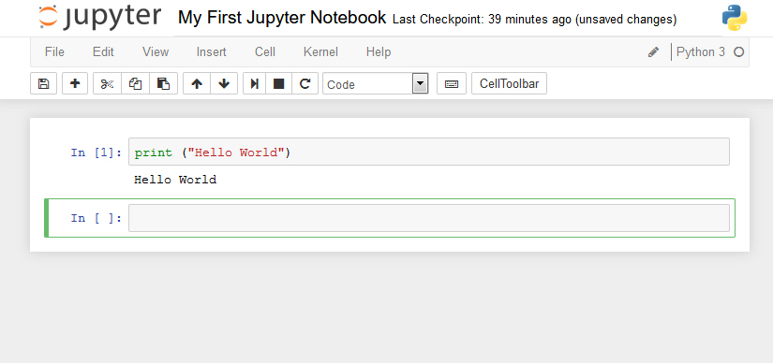Insert a cell below with the plus icon

pyautogui.click(x=75, y=83)
